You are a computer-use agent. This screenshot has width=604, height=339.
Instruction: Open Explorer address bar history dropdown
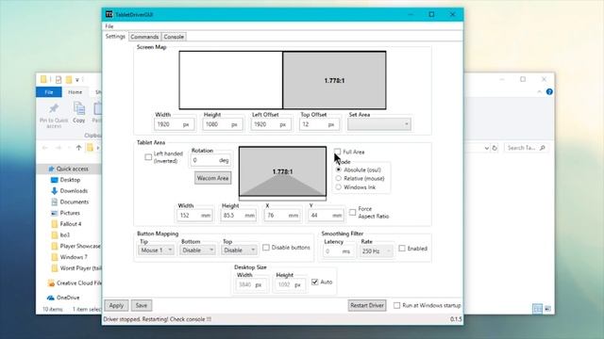(487, 148)
